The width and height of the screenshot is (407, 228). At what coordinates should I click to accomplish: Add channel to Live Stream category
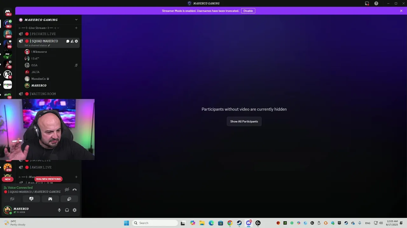[76, 28]
